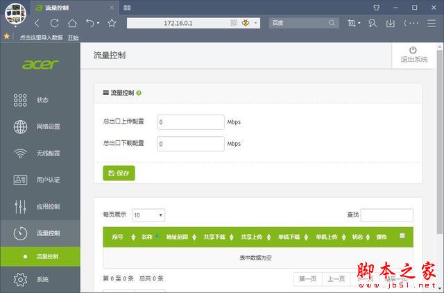Expand the screenshot tool dropdown arrow
The width and height of the screenshot is (444, 293).
(x=359, y=23)
